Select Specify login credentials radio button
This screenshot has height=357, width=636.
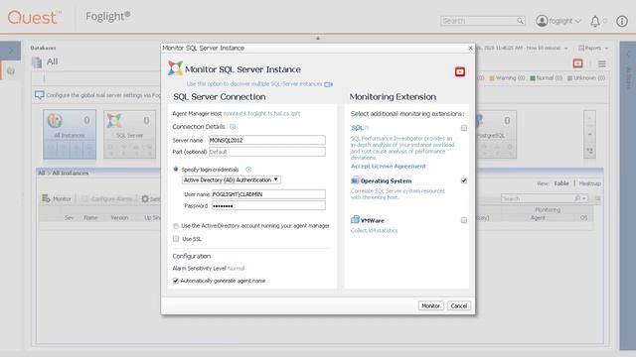point(176,170)
